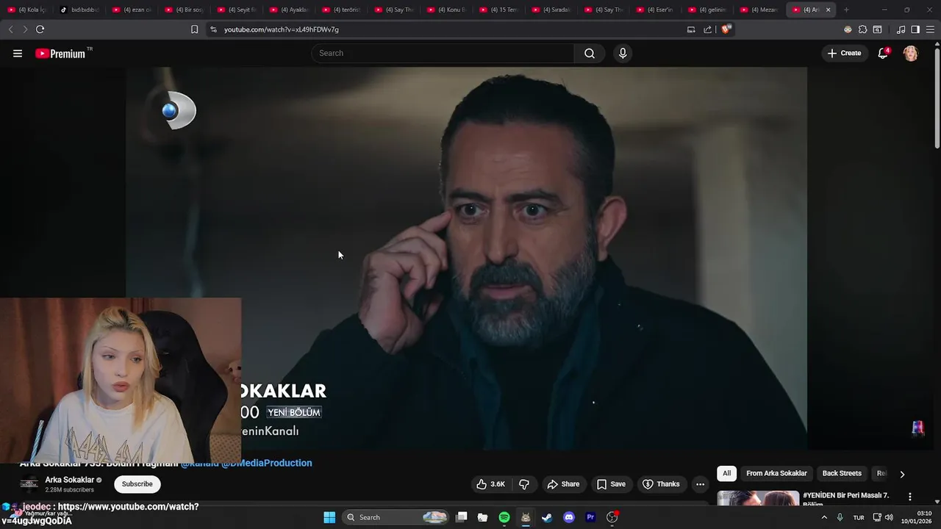Viewport: 941px width, 529px height.
Task: Reload the page in browser toolbar
Action: tap(40, 29)
